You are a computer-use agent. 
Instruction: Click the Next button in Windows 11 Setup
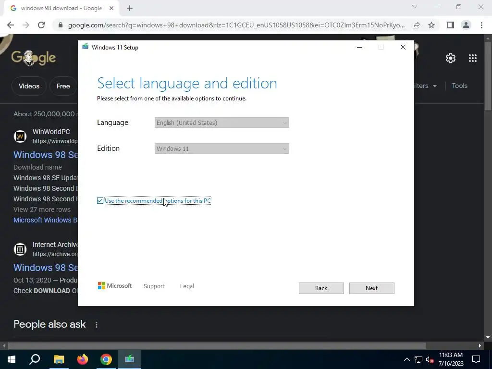click(x=371, y=288)
